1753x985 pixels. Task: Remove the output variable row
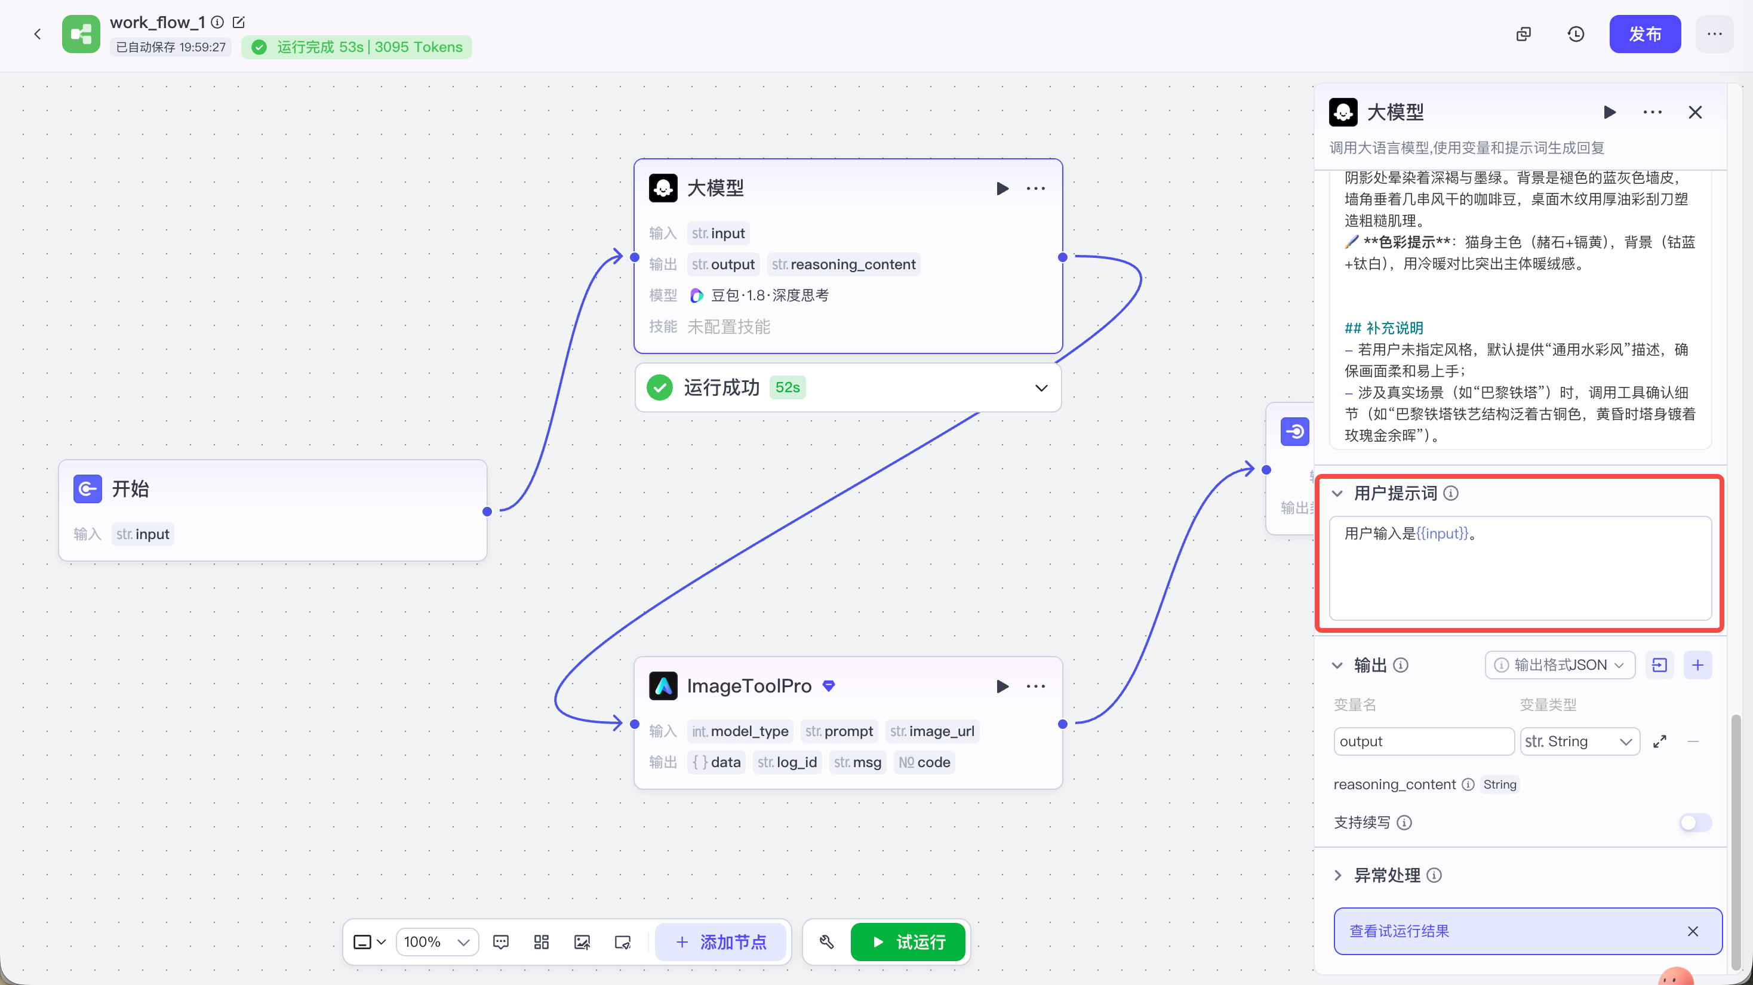(1693, 741)
